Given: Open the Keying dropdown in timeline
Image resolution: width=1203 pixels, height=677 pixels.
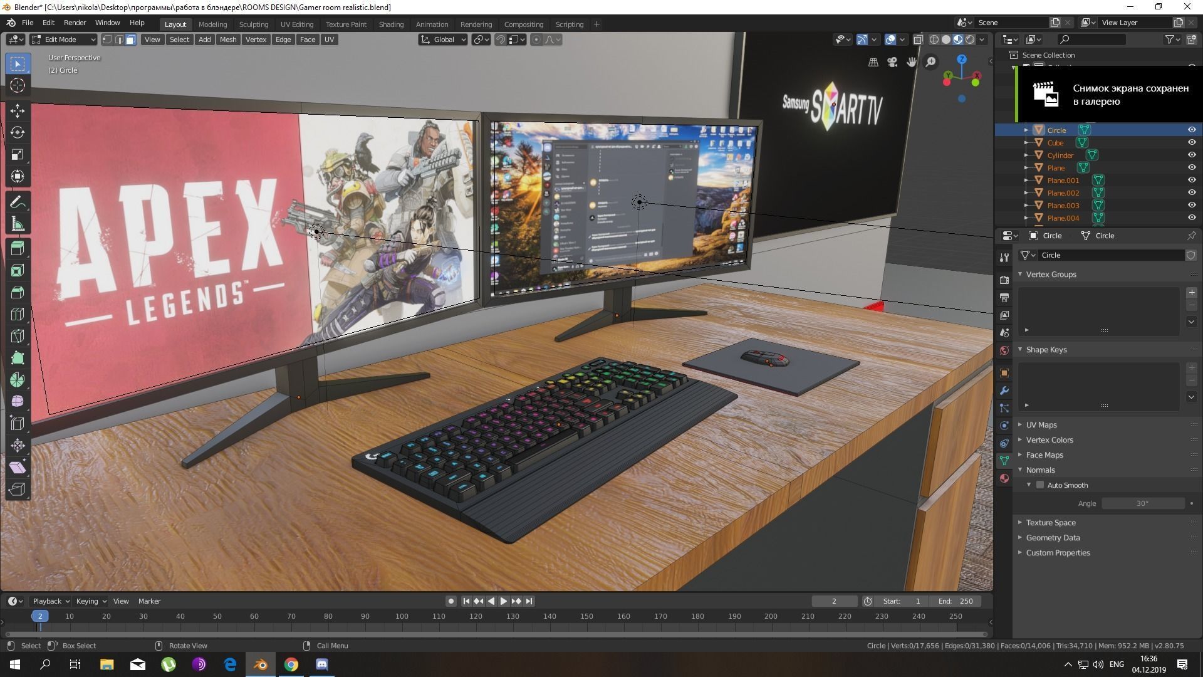Looking at the screenshot, I should click(91, 601).
